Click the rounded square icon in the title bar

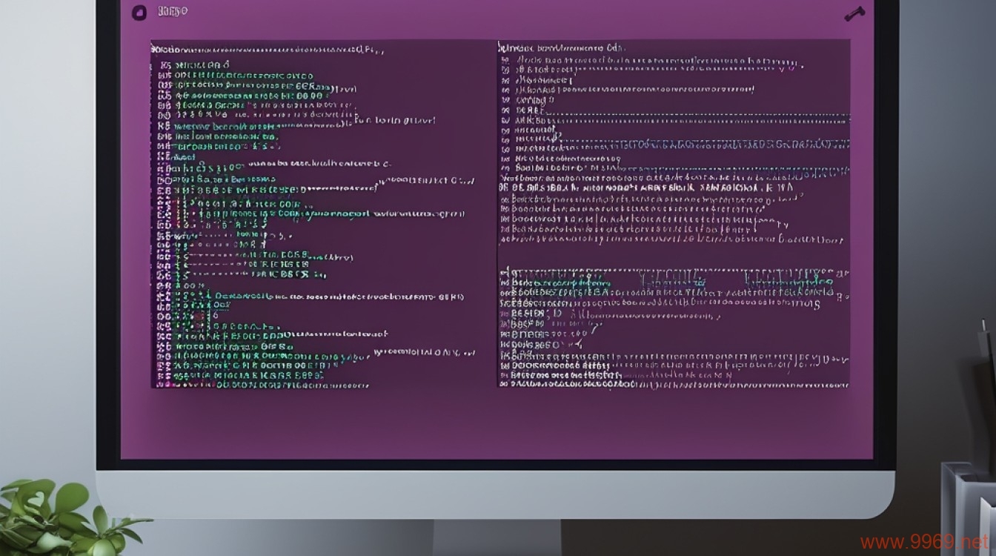[x=138, y=12]
